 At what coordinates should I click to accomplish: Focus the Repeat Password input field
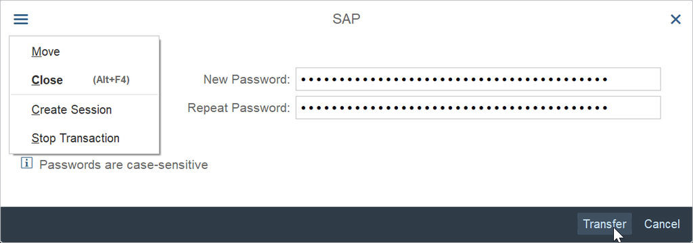coord(478,107)
